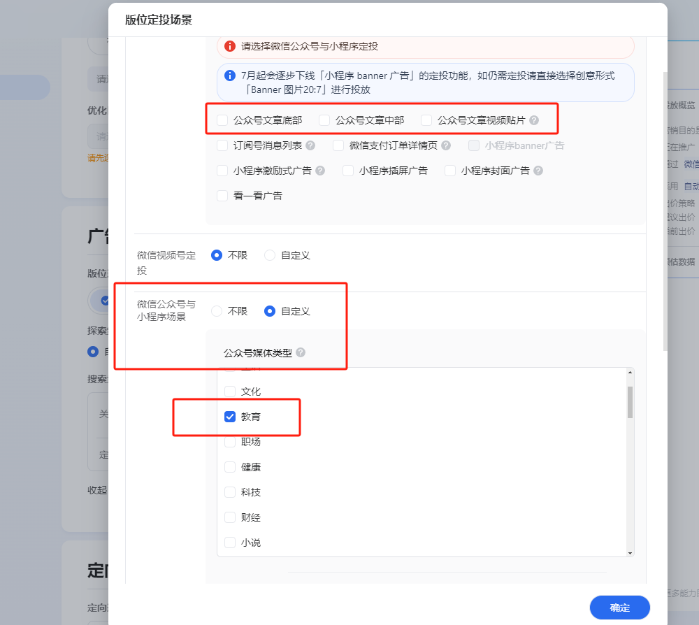
Task: Open help icon beside 公众号媒体类型
Action: pyautogui.click(x=301, y=352)
